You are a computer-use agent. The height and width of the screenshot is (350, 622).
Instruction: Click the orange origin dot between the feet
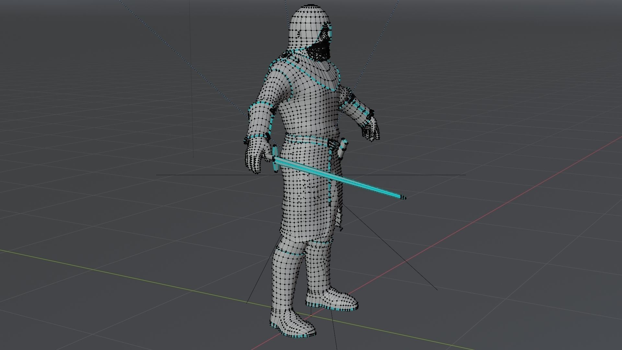point(311,315)
